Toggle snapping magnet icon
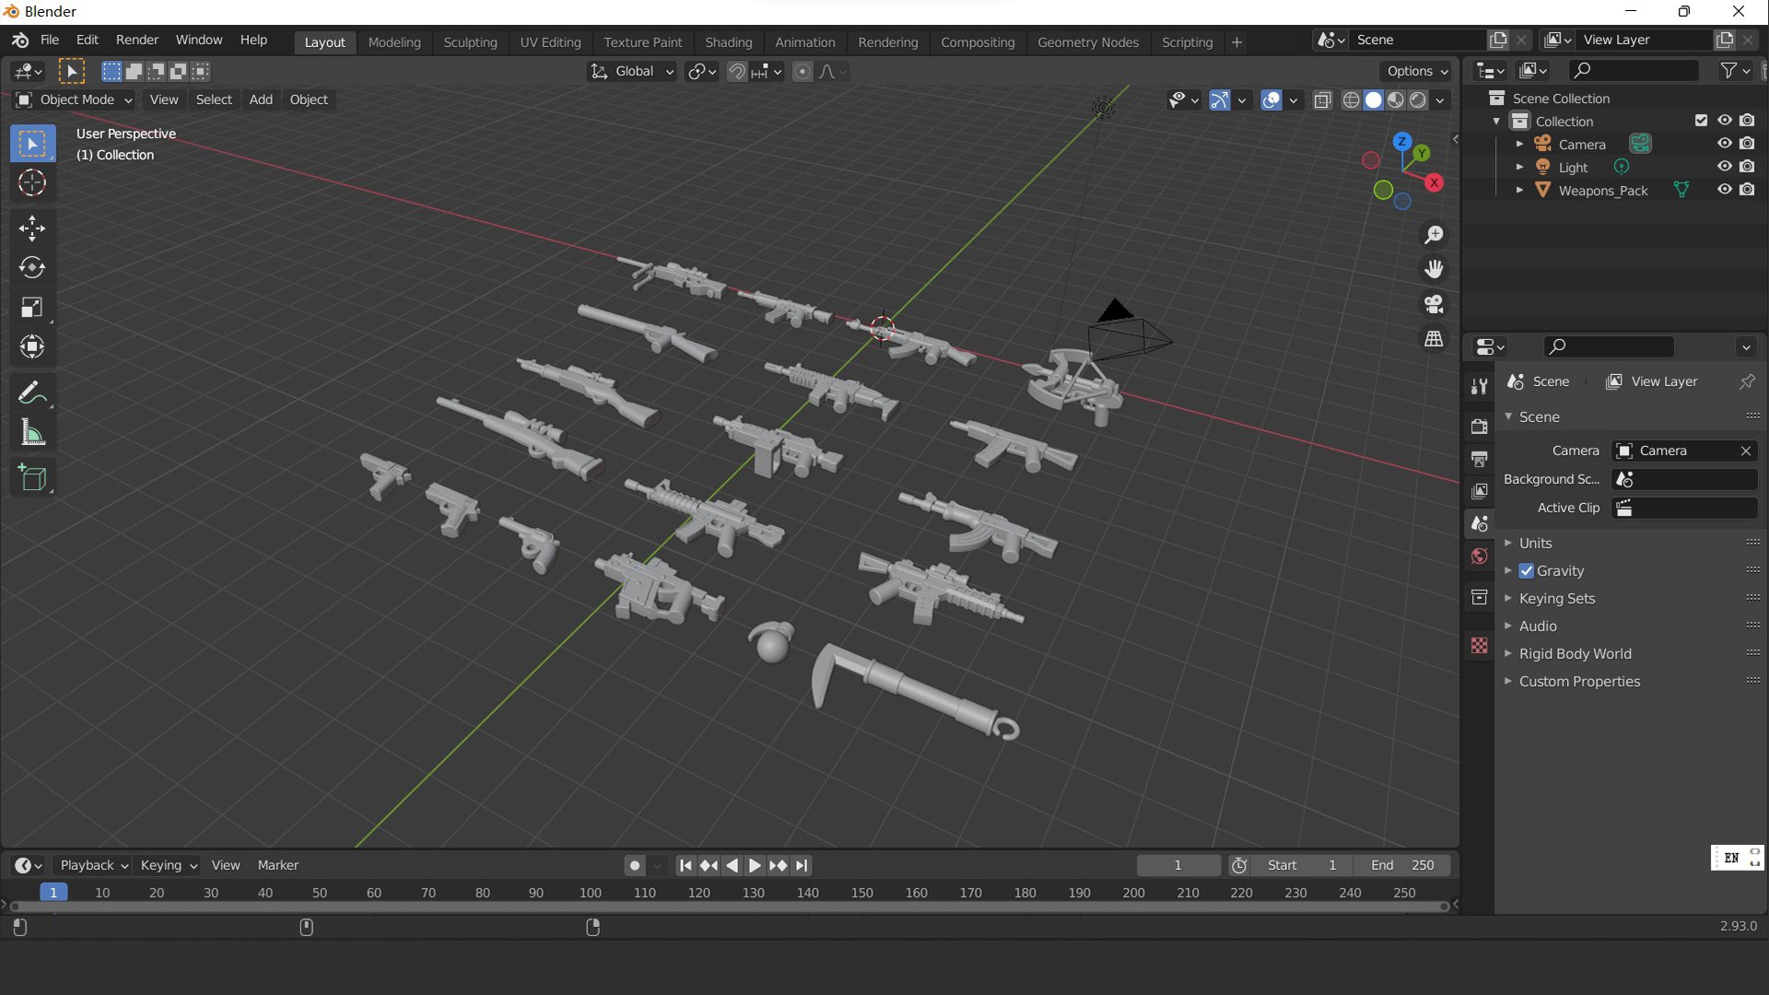This screenshot has height=995, width=1769. pos(737,71)
